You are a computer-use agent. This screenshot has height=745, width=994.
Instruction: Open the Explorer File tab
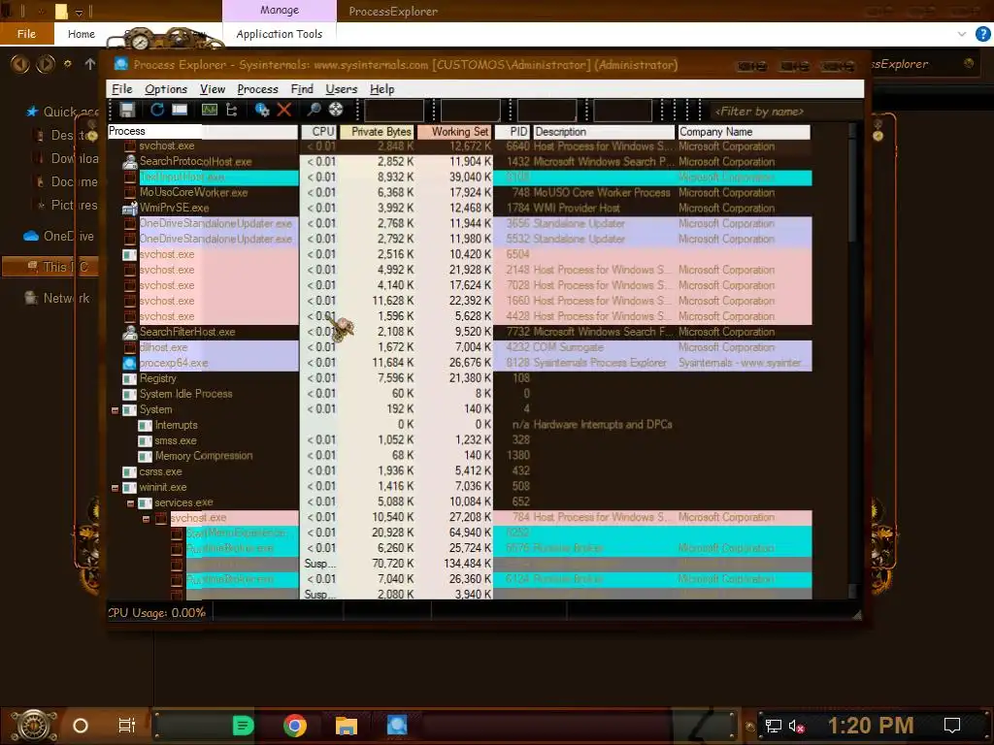pyautogui.click(x=26, y=34)
